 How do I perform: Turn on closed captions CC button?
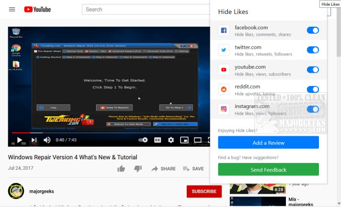[157, 140]
